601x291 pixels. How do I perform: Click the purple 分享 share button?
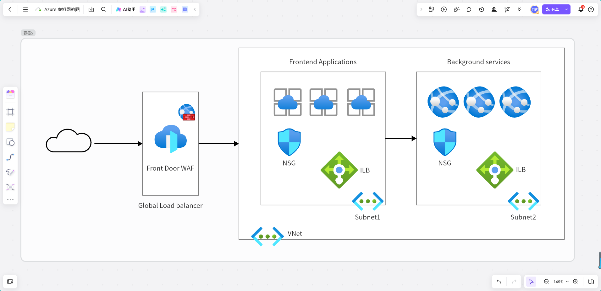[552, 9]
